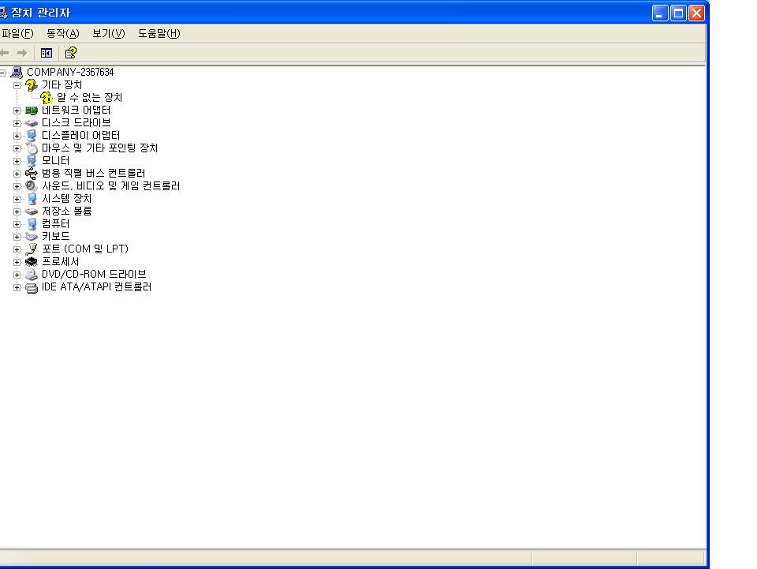
Task: Click the 네트워크 어댑터 card icon
Action: point(32,110)
